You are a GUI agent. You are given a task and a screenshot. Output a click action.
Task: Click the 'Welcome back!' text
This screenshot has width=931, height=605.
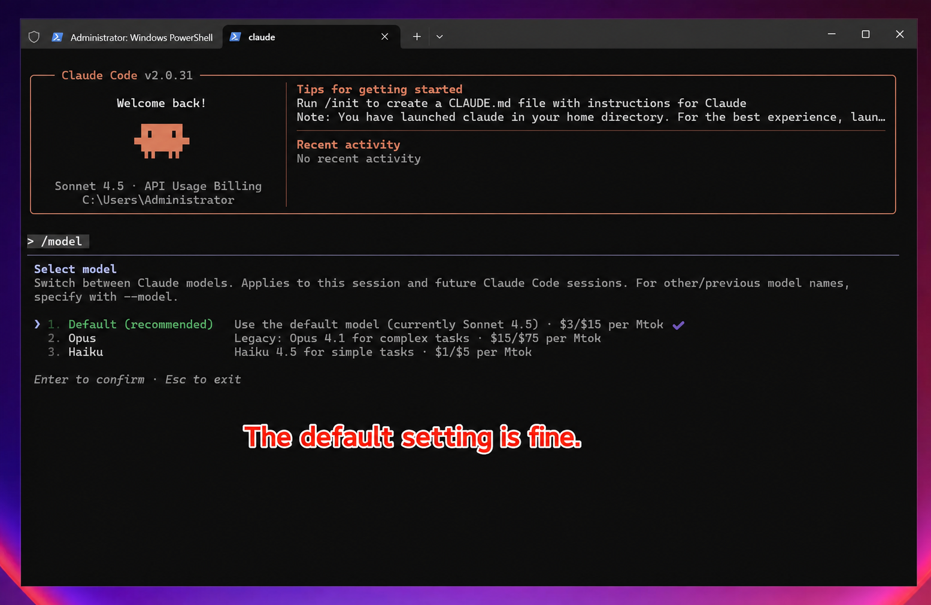click(x=161, y=103)
